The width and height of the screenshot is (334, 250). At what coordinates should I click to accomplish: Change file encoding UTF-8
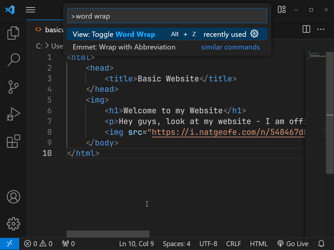208,243
